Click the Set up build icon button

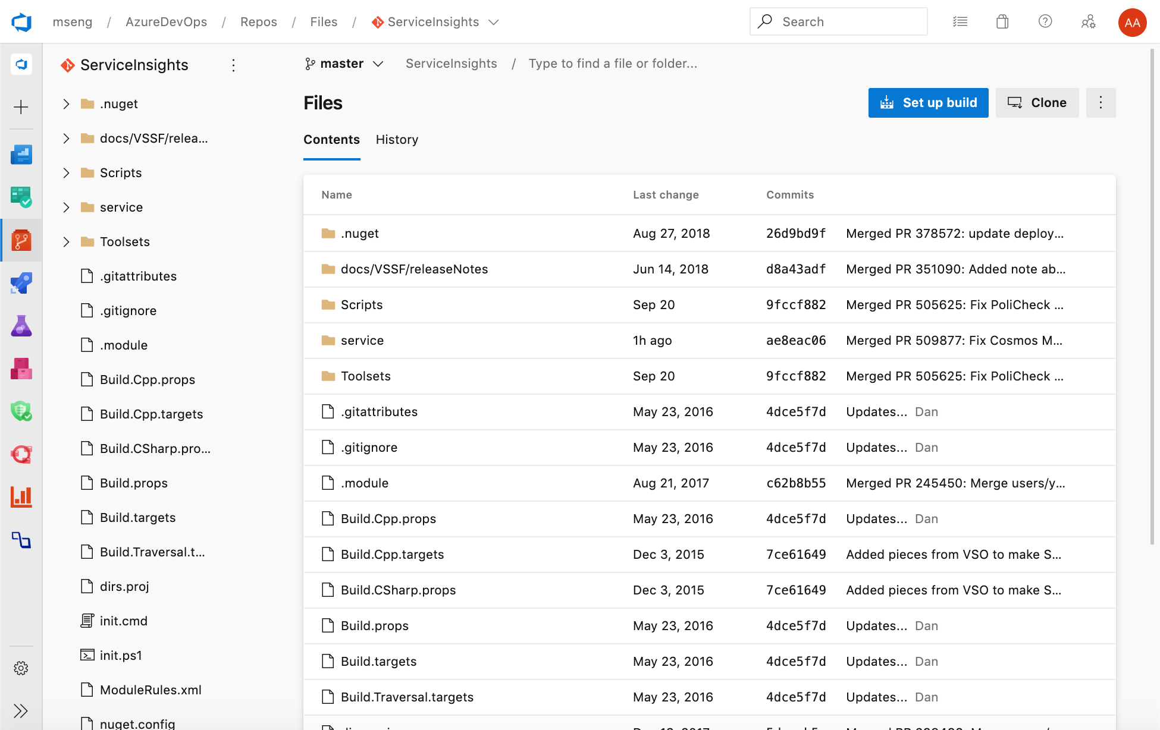point(888,103)
